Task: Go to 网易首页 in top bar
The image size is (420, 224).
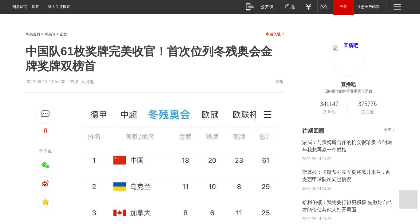Action: pos(20,7)
